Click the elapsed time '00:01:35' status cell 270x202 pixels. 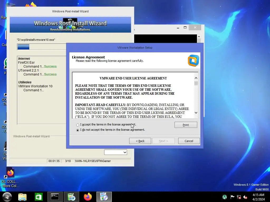54,161
